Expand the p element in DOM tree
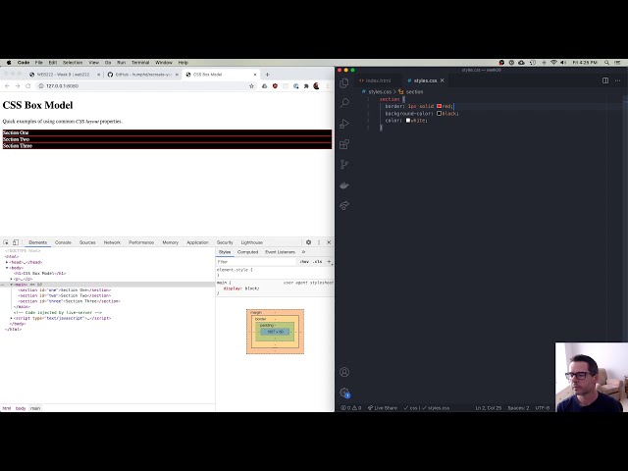 pos(11,279)
